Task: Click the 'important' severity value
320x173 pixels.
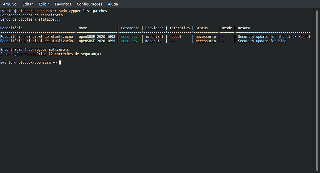Action: coord(154,37)
